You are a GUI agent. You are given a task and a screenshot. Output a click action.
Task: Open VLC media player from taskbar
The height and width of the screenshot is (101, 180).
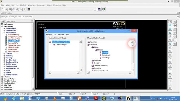point(55,98)
